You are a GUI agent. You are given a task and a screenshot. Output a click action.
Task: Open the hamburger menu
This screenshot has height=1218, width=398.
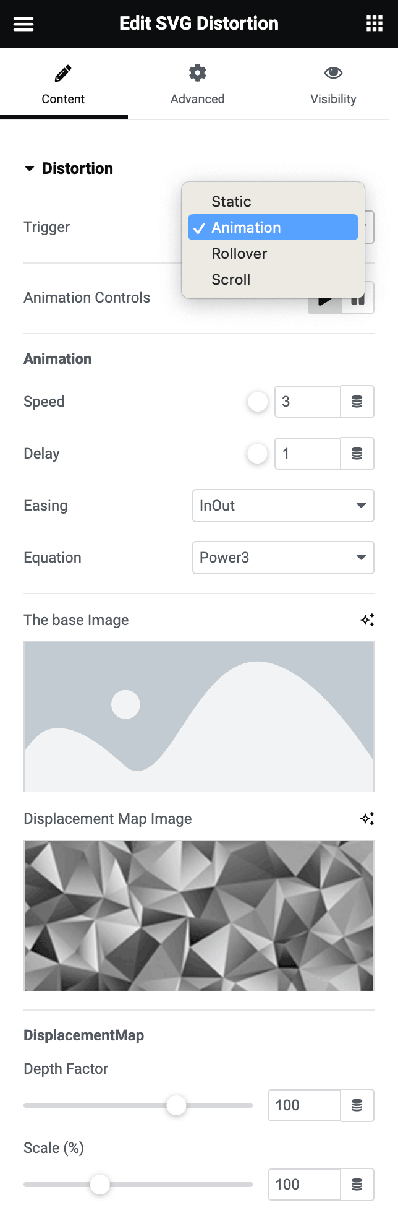pos(23,24)
